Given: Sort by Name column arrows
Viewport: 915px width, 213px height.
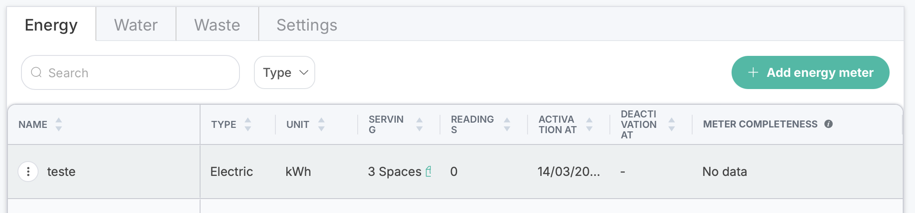Looking at the screenshot, I should pos(59,124).
